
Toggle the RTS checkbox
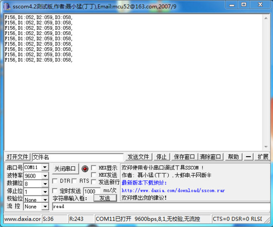click(74, 181)
